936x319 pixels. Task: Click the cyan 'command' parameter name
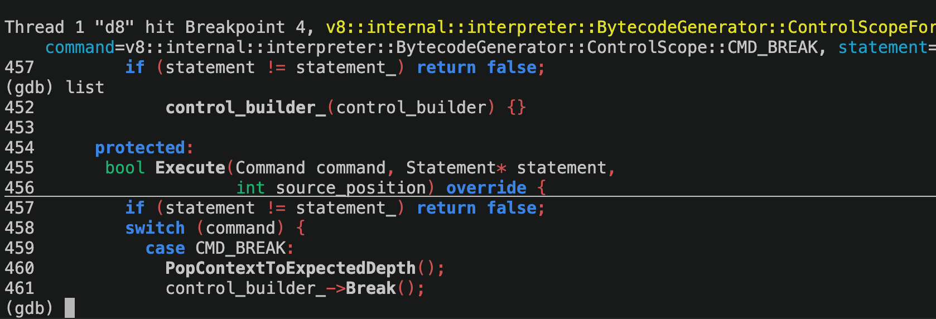pyautogui.click(x=79, y=47)
